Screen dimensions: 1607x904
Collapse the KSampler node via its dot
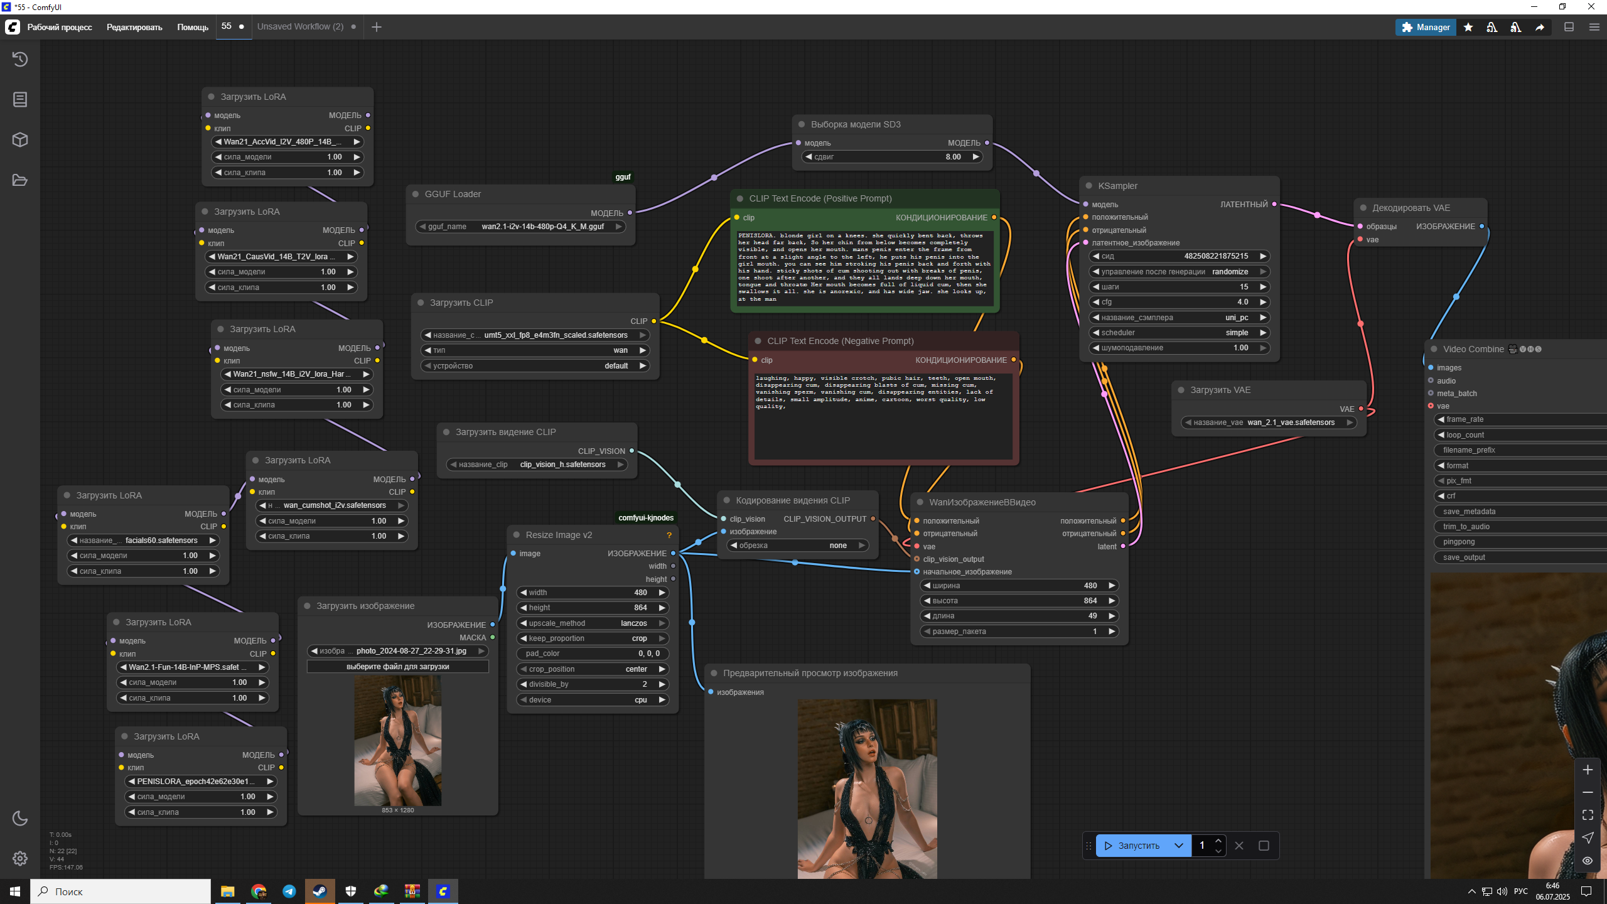pos(1089,186)
